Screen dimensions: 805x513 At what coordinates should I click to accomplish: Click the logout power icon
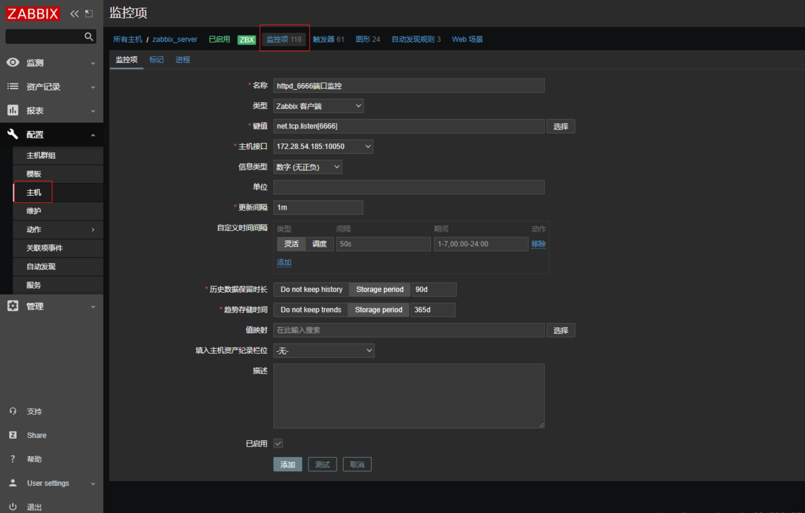[x=13, y=507]
